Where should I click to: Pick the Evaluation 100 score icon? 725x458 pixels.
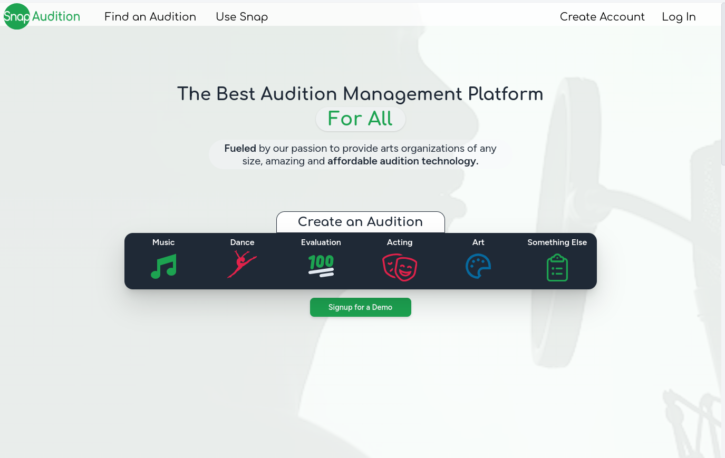pos(321,266)
